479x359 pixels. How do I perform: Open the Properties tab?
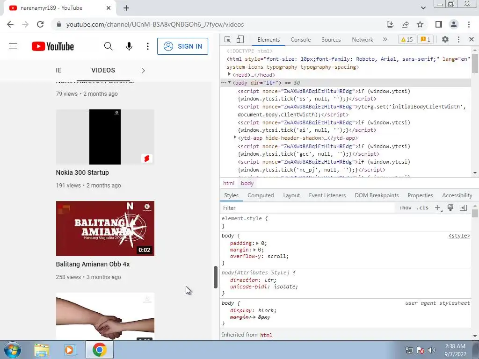point(421,195)
